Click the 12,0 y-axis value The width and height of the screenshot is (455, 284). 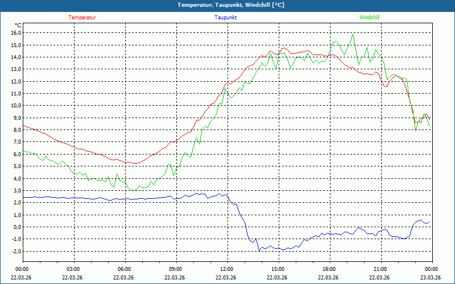16,81
